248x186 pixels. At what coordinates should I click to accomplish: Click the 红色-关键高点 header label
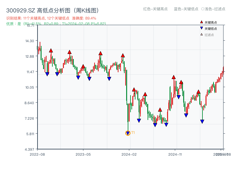pos(155,9)
